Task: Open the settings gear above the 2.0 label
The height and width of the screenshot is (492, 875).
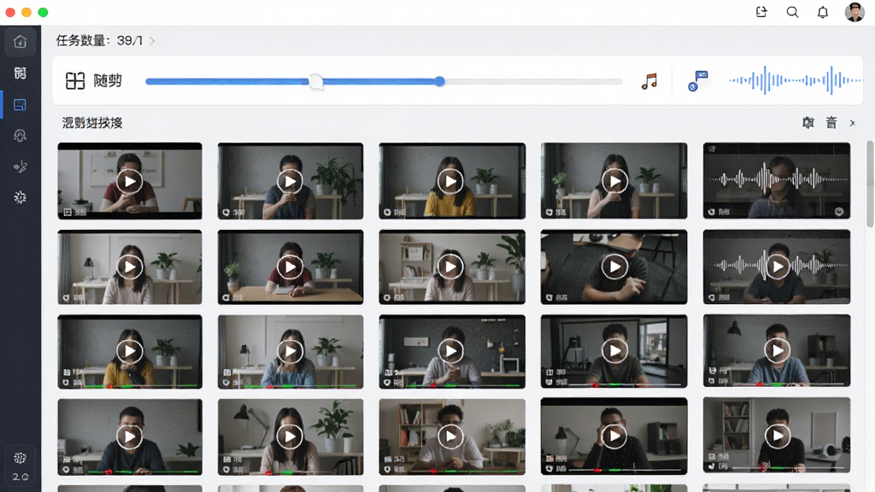Action: [21, 458]
